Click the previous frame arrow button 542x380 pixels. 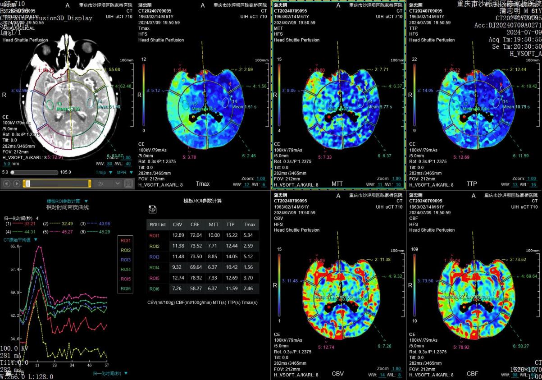coord(6,183)
